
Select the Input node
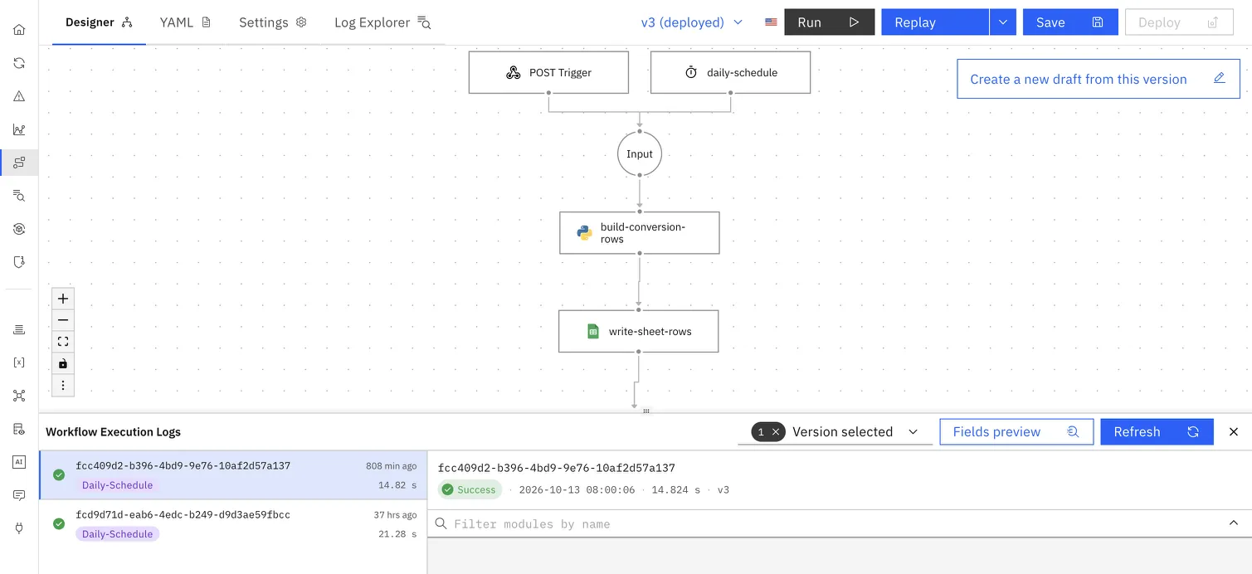point(640,154)
